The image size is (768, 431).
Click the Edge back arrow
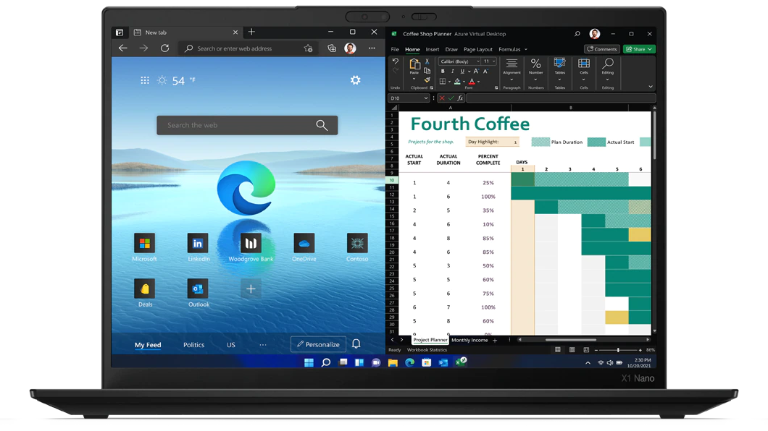[x=123, y=48]
